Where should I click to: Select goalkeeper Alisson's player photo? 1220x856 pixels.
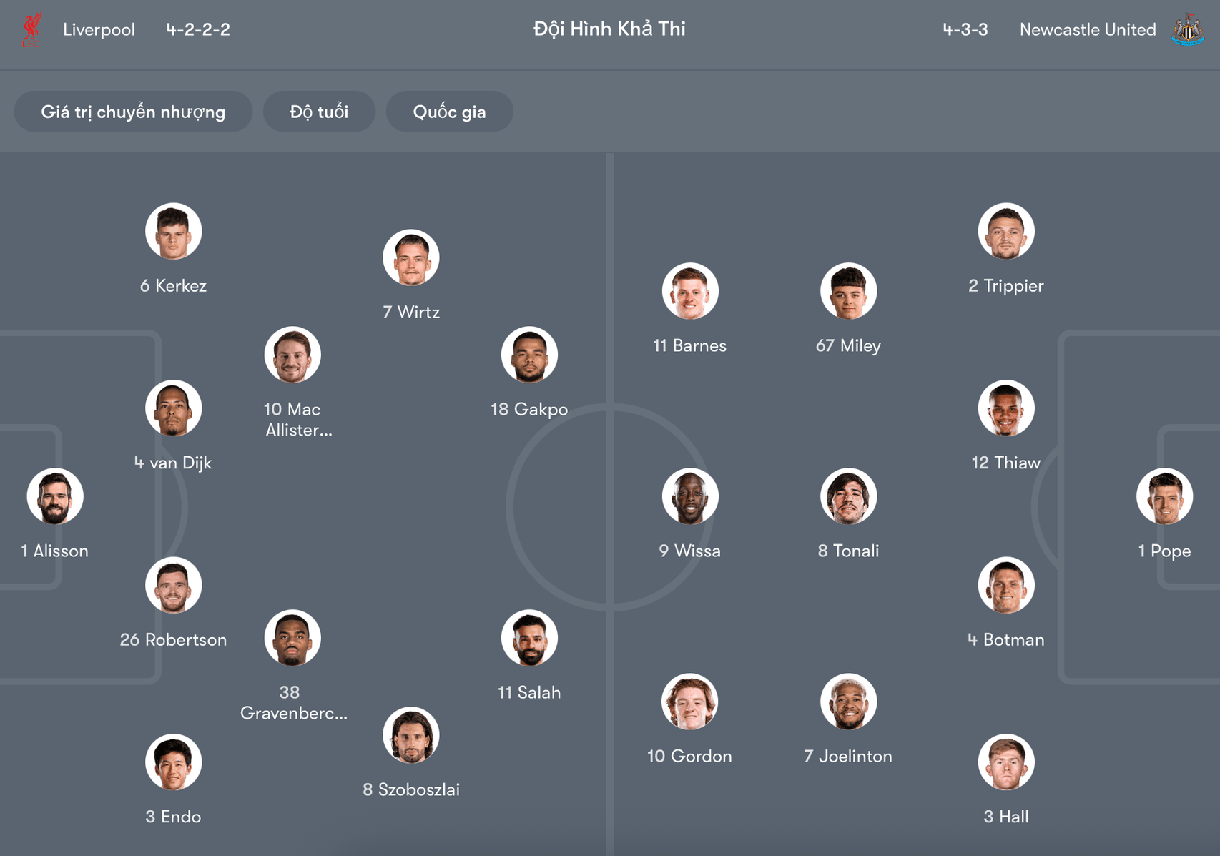54,496
